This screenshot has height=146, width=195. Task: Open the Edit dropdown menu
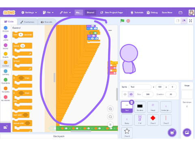click(65, 13)
